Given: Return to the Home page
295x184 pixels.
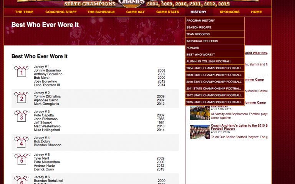Looking at the screenshot, I should click(256, 12).
